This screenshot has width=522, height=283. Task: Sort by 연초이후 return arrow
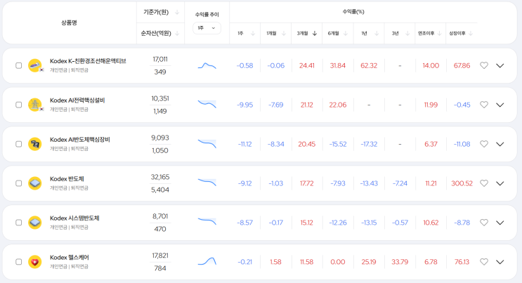tap(439, 33)
